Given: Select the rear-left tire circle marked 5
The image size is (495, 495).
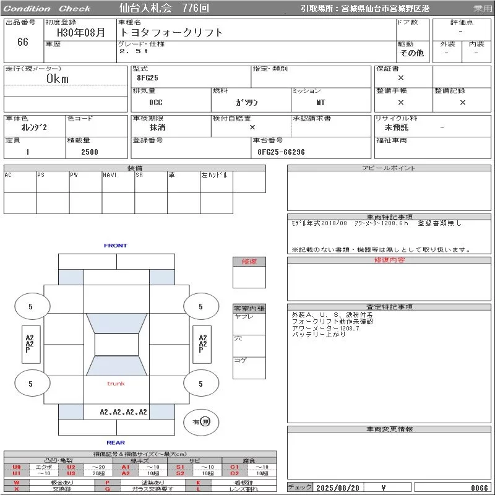Looking at the screenshot, I should point(31,384).
